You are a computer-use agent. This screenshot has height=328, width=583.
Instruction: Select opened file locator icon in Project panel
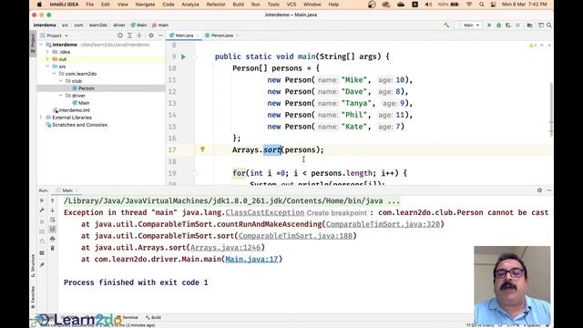[120, 36]
